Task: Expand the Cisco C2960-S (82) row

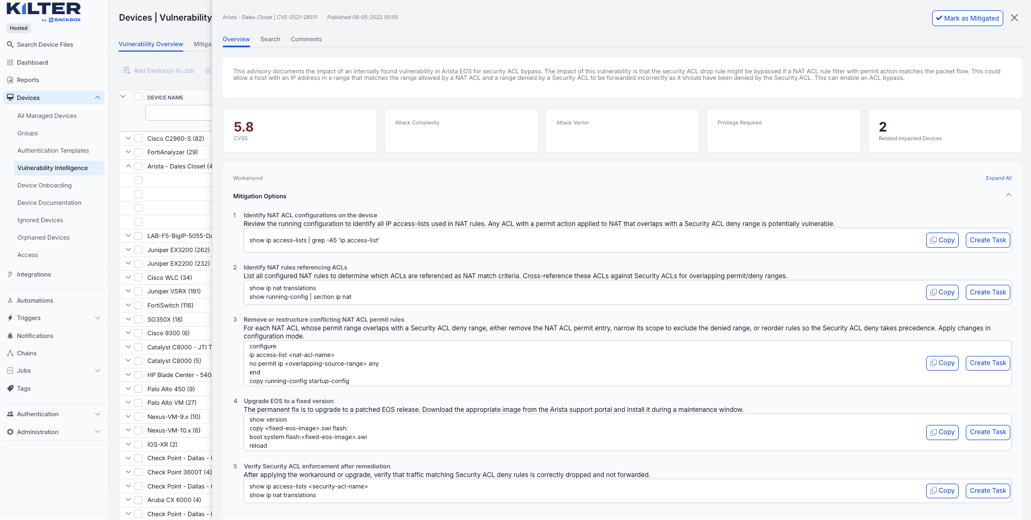Action: (128, 139)
